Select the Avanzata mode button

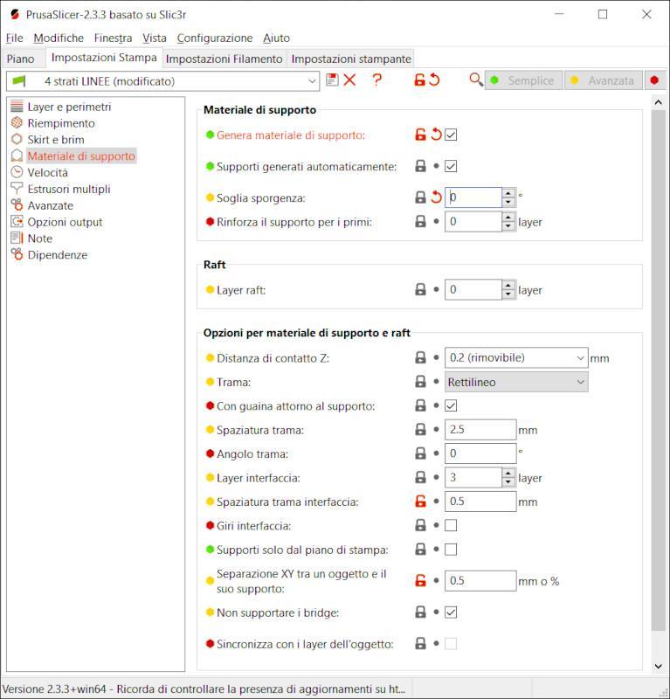click(602, 80)
